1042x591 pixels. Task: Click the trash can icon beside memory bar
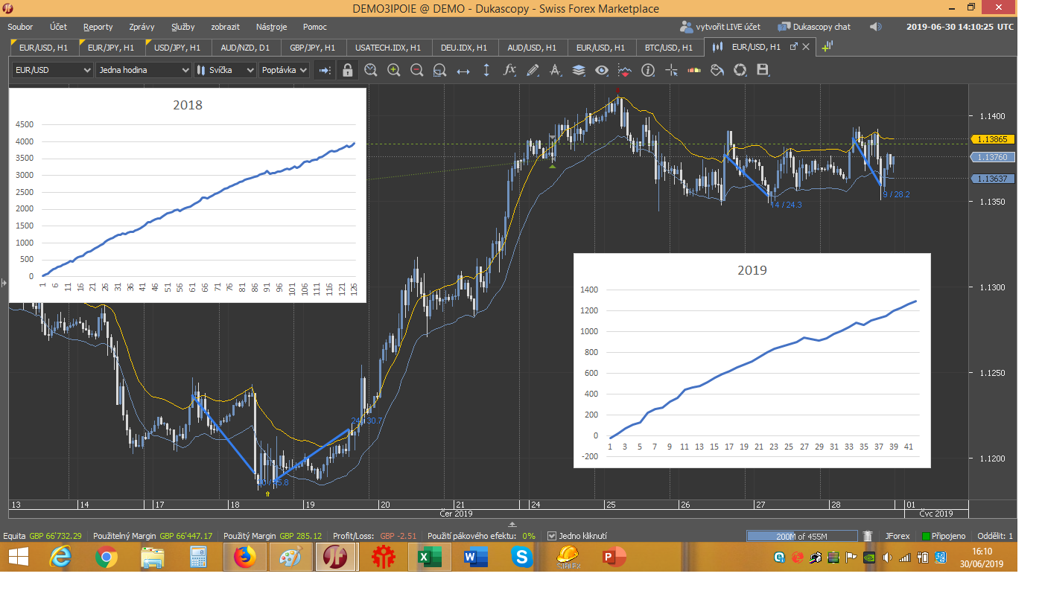tap(868, 536)
